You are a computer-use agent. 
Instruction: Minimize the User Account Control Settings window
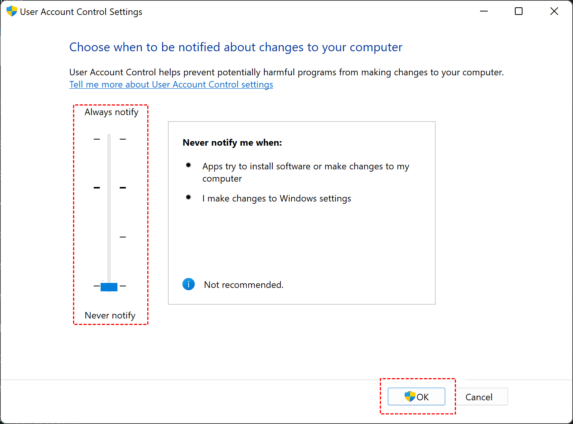484,11
